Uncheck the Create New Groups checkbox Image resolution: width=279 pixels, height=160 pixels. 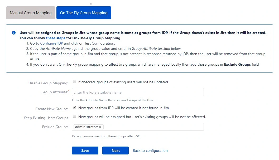(x=75, y=107)
